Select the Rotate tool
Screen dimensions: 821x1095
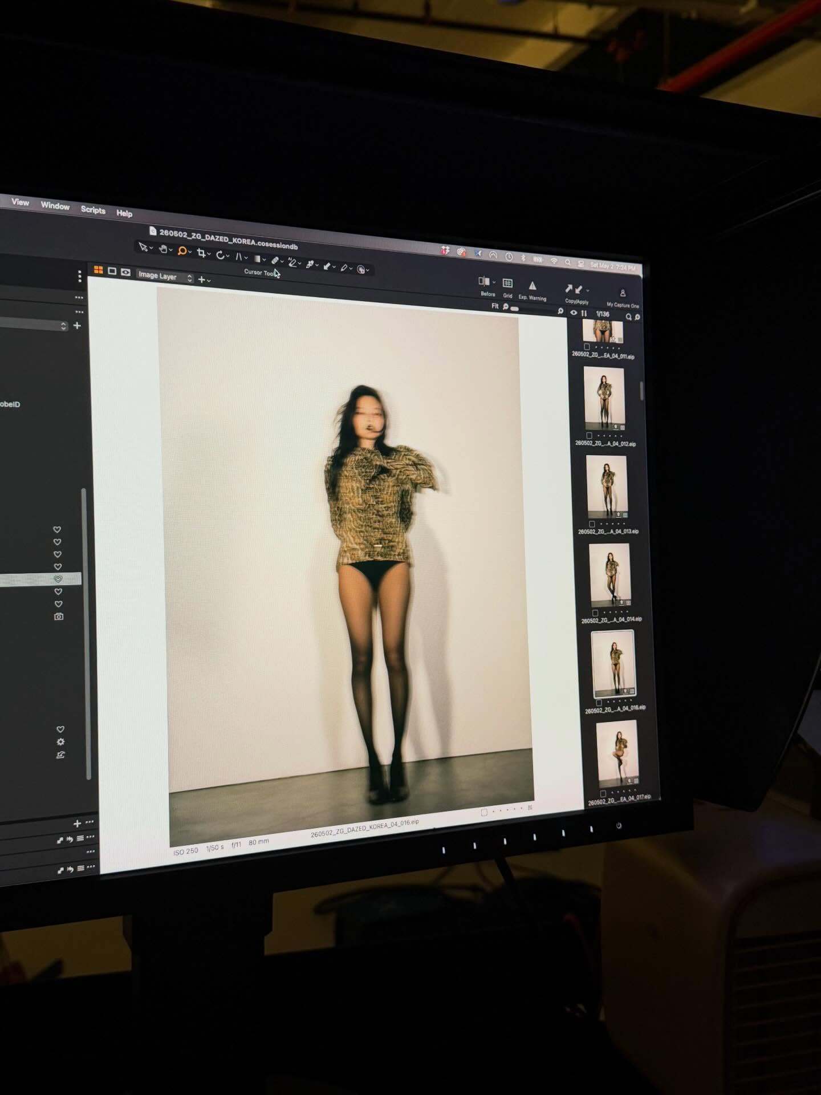click(x=220, y=254)
